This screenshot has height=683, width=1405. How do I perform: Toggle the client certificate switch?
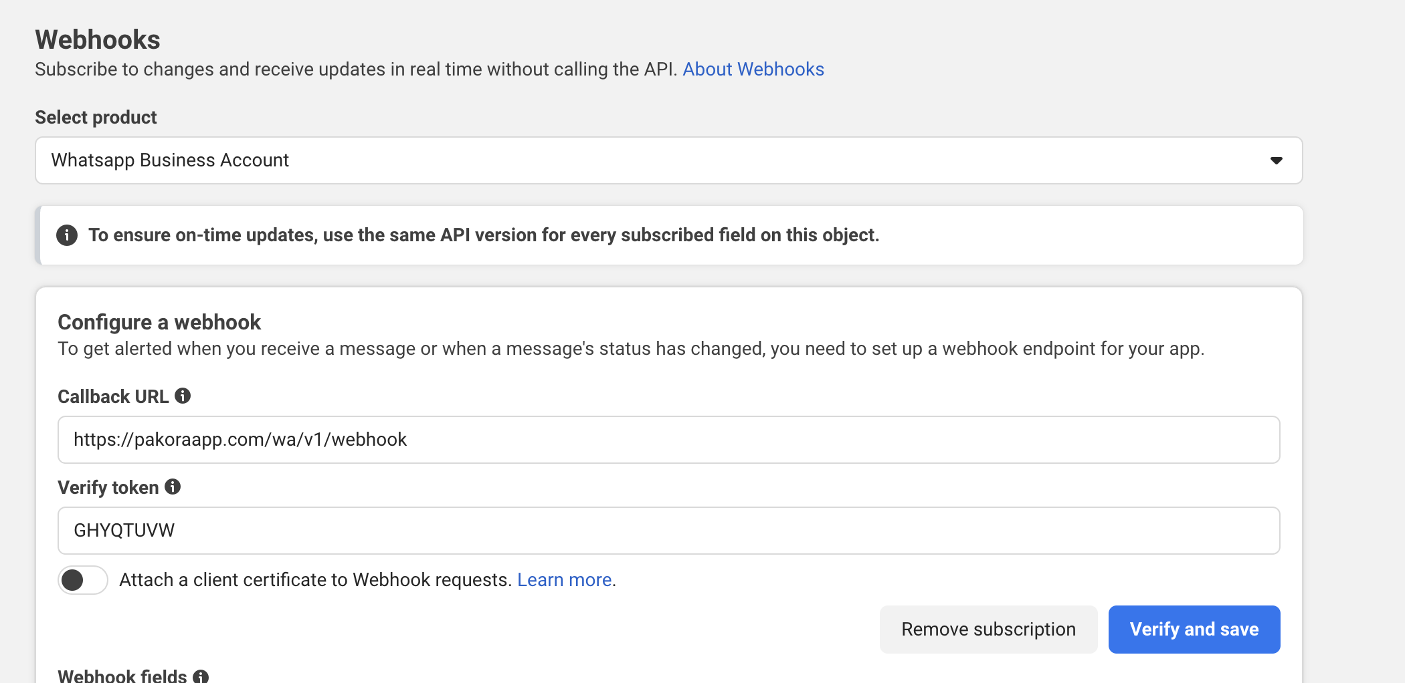click(82, 580)
